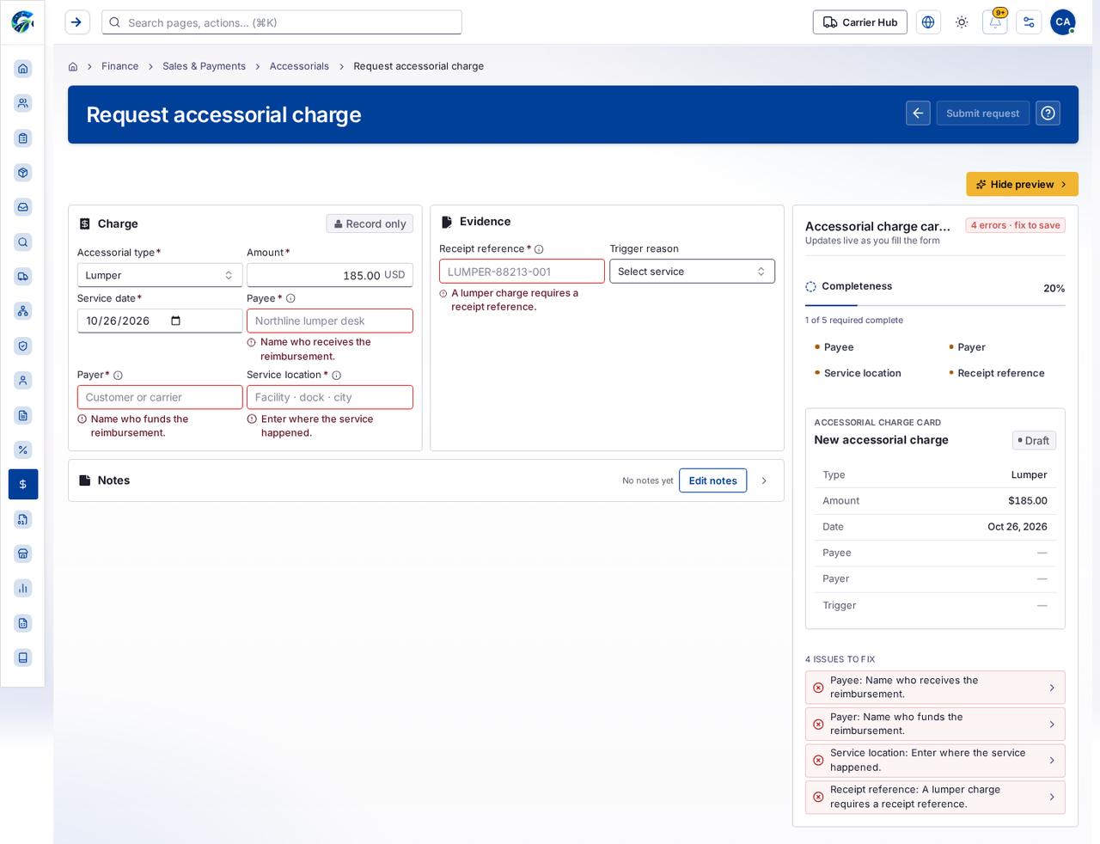This screenshot has width=1100, height=844.
Task: Open the bar chart sidebar icon
Action: 23,588
